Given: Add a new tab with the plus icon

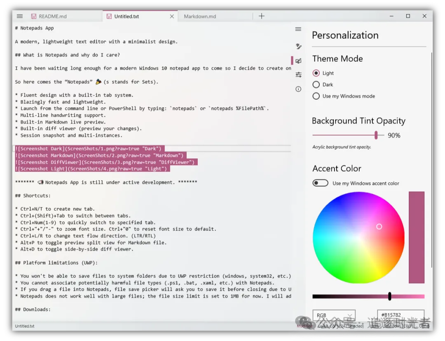Looking at the screenshot, I should point(261,16).
